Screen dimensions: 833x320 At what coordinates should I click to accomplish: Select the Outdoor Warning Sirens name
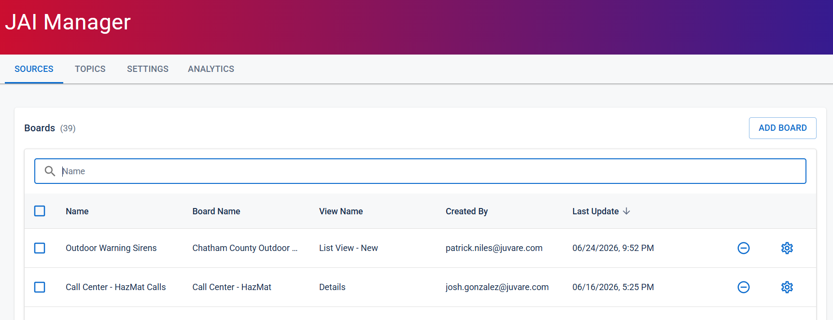point(111,248)
